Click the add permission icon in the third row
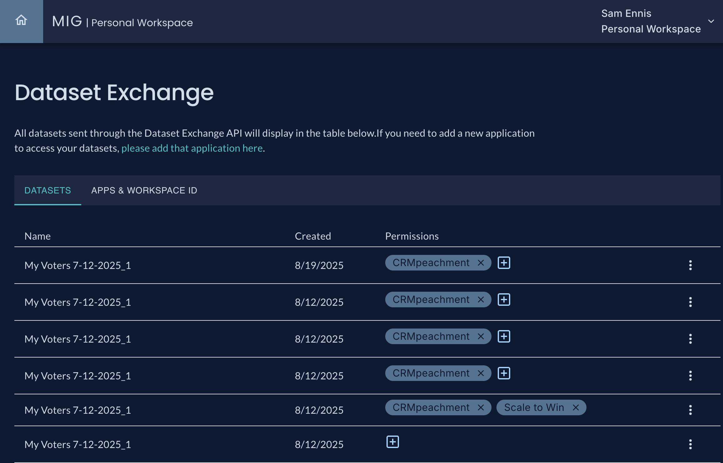This screenshot has width=723, height=463. click(504, 336)
